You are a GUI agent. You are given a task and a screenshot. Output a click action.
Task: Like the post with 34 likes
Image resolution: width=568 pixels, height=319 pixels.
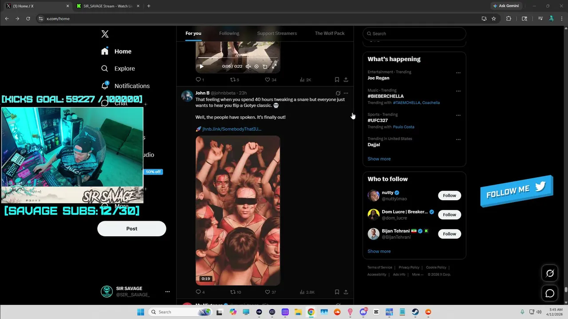click(x=271, y=80)
